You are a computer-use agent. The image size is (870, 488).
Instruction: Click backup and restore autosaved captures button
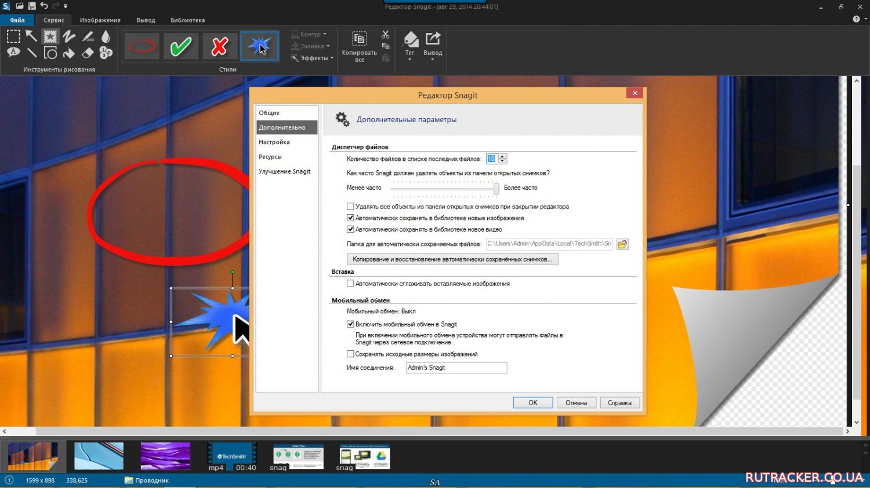pyautogui.click(x=452, y=259)
